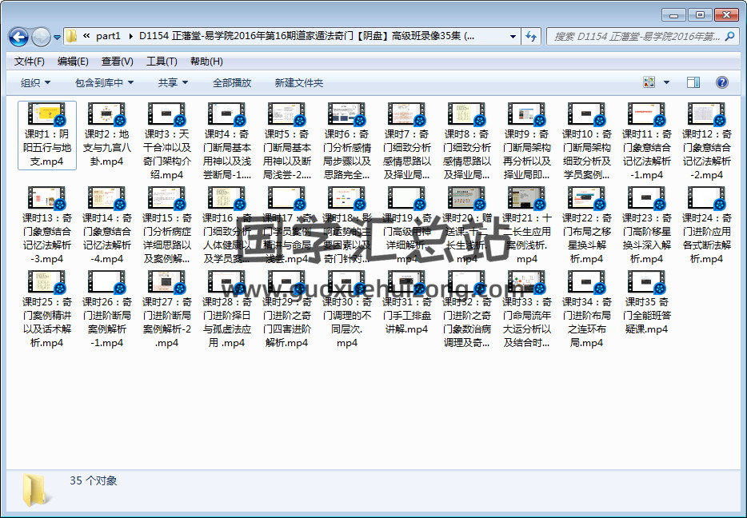
Task: Click the Forward navigation arrow button
Action: (41, 37)
